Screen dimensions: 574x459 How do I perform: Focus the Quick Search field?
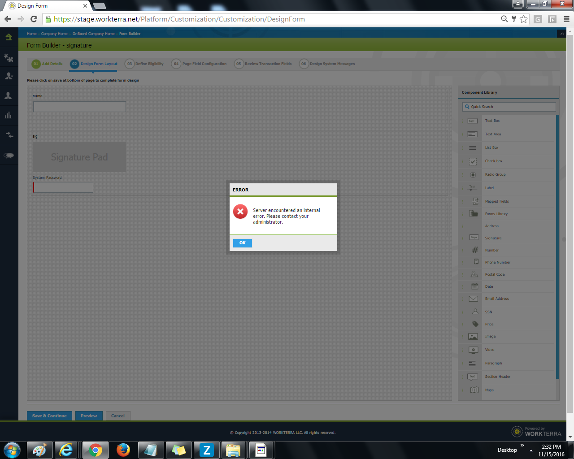pyautogui.click(x=511, y=107)
